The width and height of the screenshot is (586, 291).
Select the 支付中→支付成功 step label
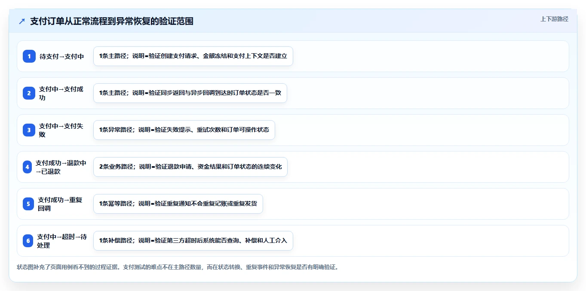(x=61, y=93)
